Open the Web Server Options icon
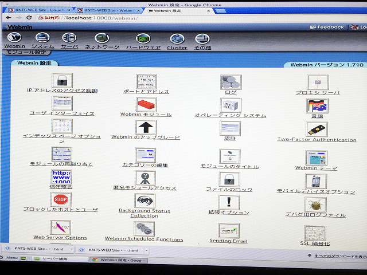The width and height of the screenshot is (367, 275). click(60, 227)
